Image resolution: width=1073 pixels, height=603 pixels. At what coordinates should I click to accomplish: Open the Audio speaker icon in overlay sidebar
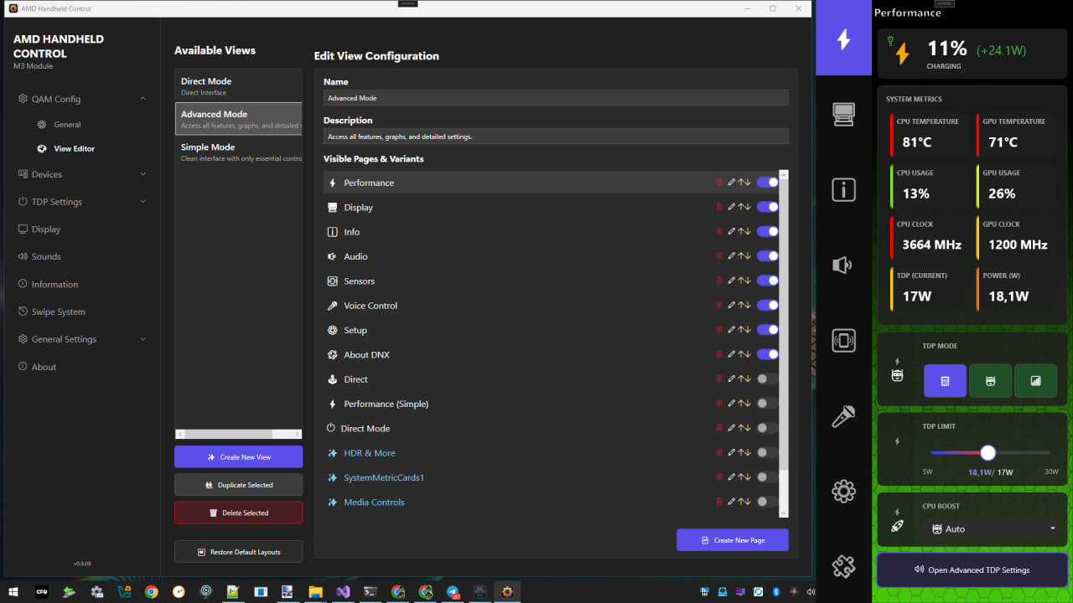pos(843,265)
